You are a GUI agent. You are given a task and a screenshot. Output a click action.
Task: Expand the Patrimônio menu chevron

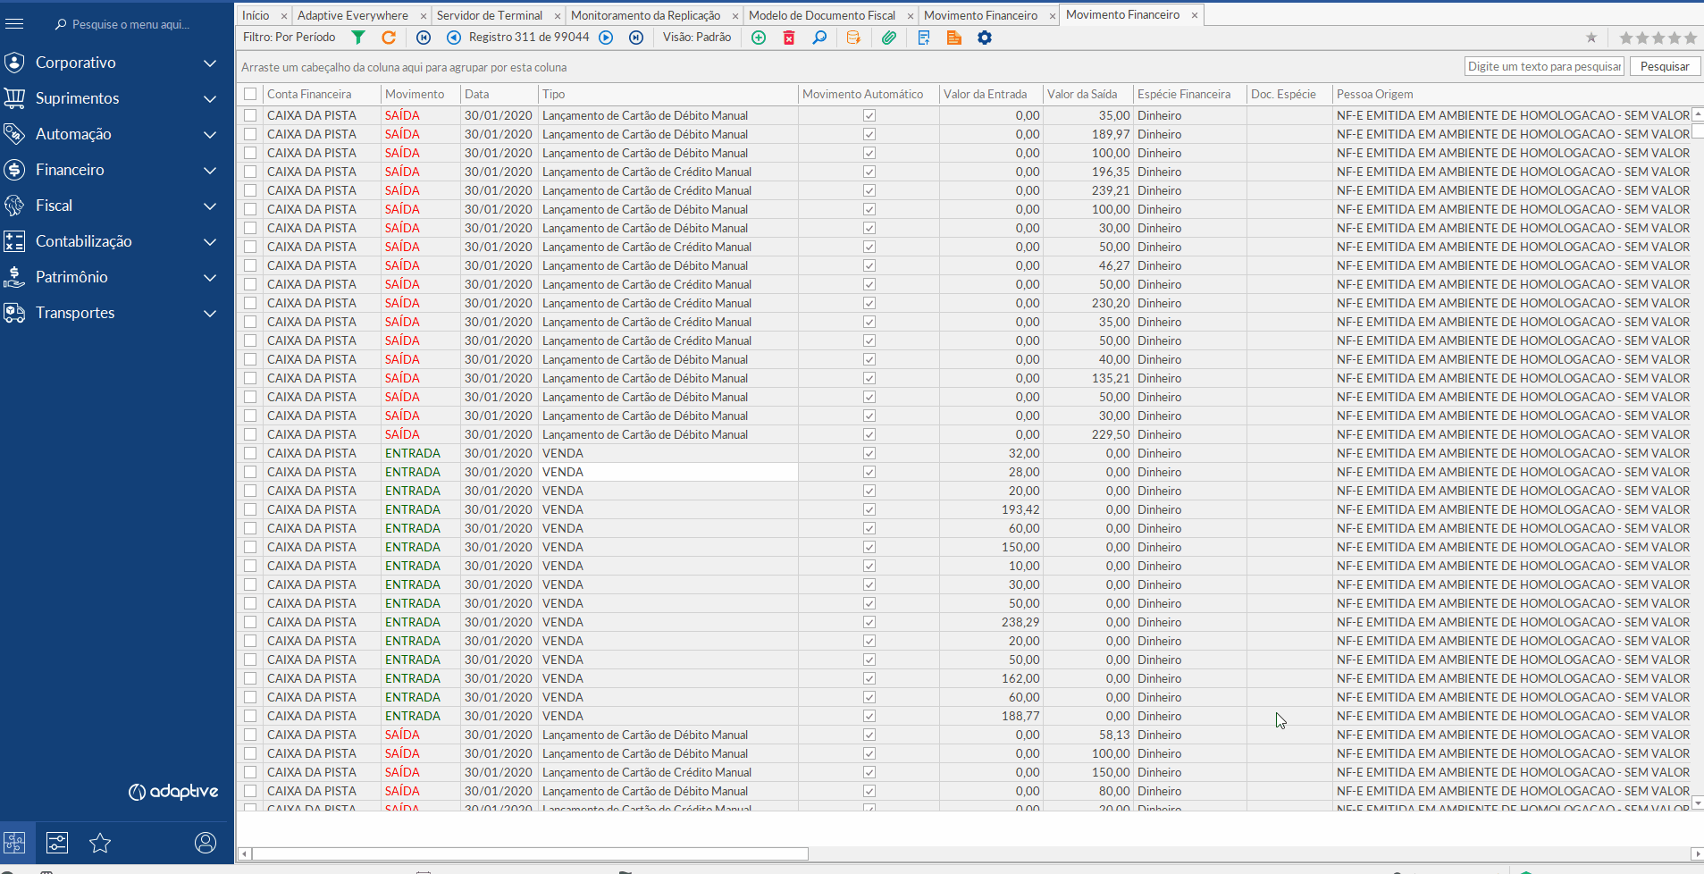tap(210, 277)
